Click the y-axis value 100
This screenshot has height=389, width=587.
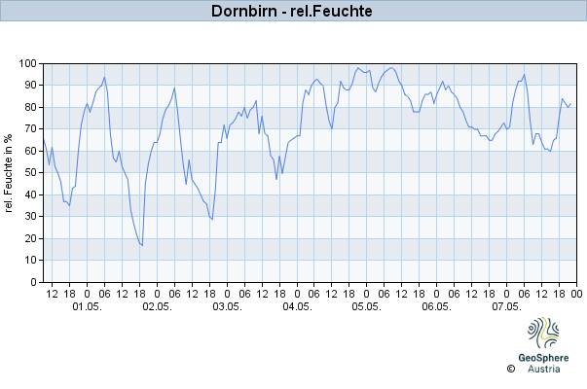click(28, 63)
